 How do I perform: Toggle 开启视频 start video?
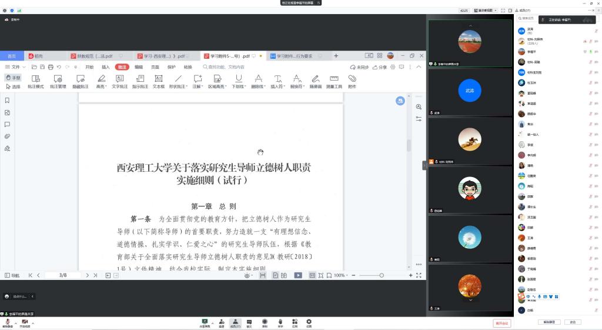[x=25, y=323]
